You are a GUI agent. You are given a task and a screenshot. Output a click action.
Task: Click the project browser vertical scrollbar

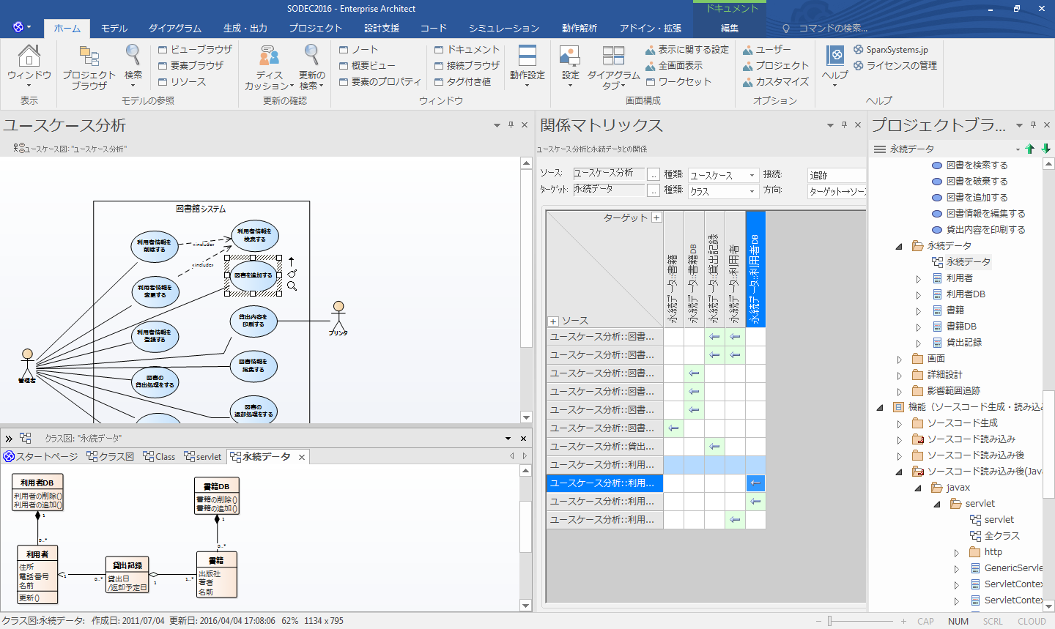(1048, 384)
